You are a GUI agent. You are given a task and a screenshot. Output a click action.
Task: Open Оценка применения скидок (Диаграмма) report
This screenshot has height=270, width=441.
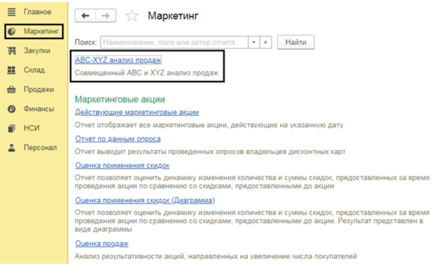click(x=145, y=200)
